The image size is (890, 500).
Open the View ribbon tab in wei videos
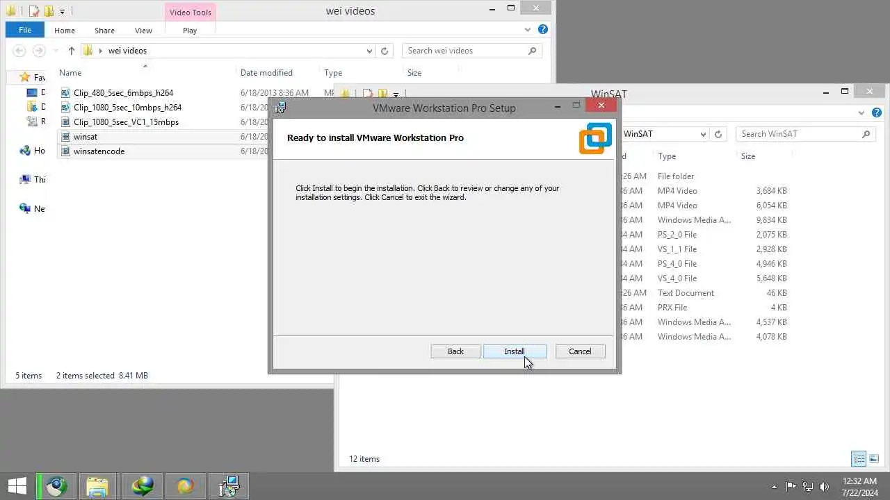[143, 31]
